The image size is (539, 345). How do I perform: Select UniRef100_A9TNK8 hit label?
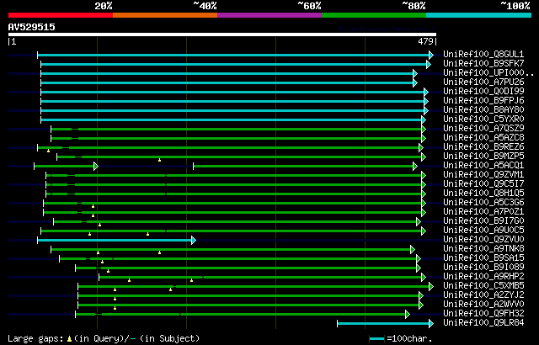pyautogui.click(x=483, y=249)
